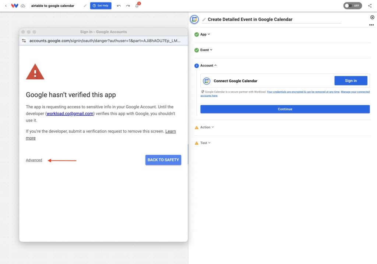Expand the Action section
377x264 pixels.
[207, 127]
